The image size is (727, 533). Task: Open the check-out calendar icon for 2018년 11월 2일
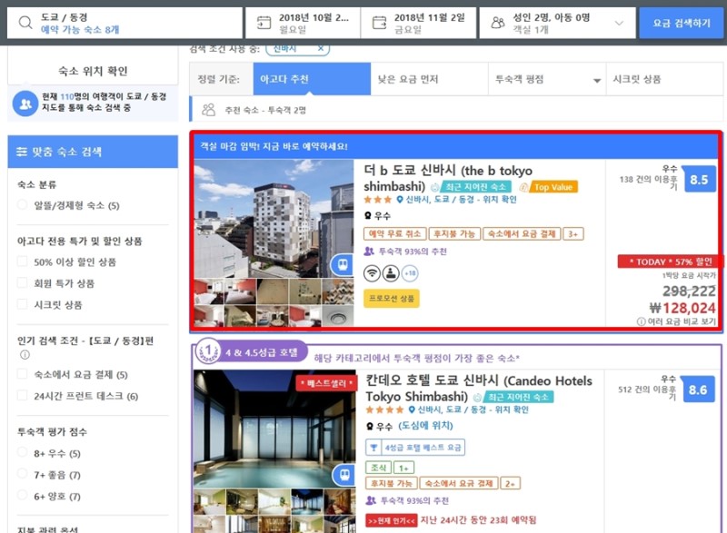coord(379,23)
